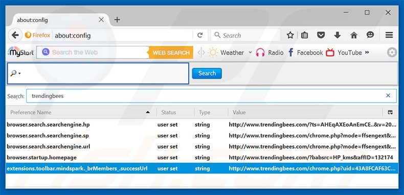This screenshot has width=404, height=195.
Task: Open a new tab with plus button
Action: [117, 20]
